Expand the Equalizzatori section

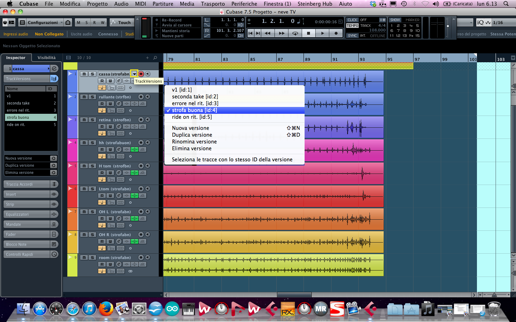tap(31, 214)
